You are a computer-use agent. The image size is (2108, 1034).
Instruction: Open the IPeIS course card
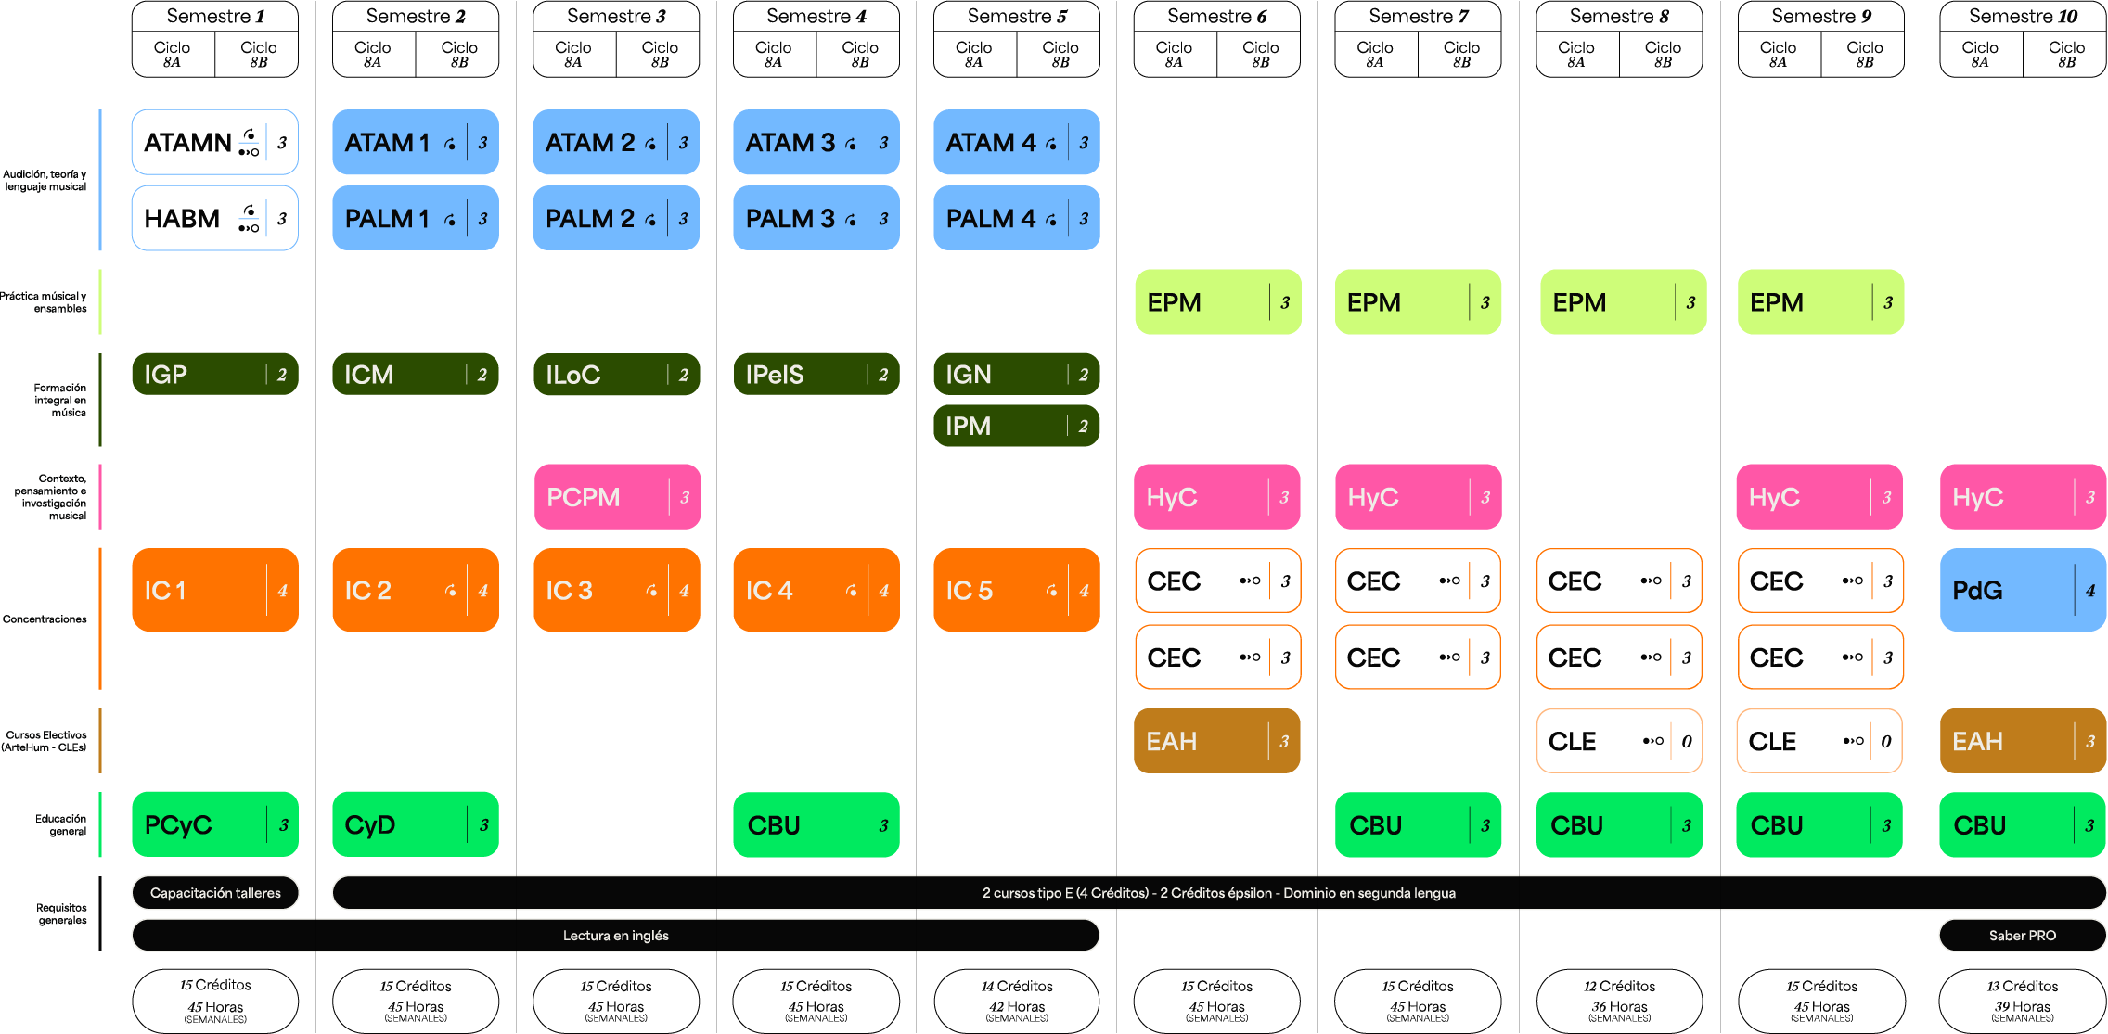pyautogui.click(x=816, y=375)
